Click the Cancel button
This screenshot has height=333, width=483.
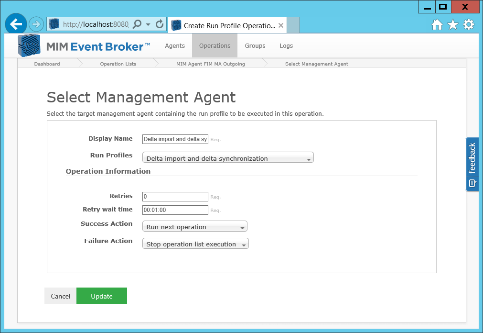pyautogui.click(x=60, y=296)
